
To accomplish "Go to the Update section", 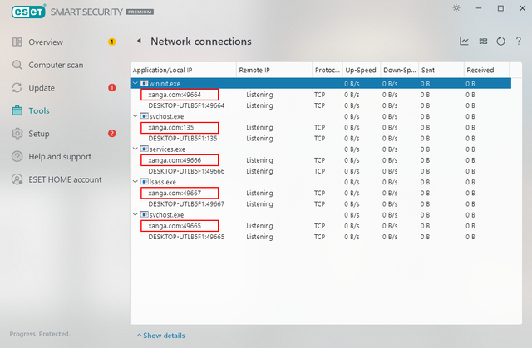I will pos(42,88).
